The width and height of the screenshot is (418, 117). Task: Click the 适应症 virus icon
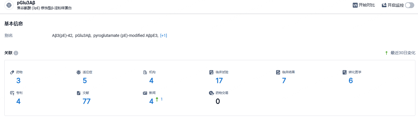78,72
